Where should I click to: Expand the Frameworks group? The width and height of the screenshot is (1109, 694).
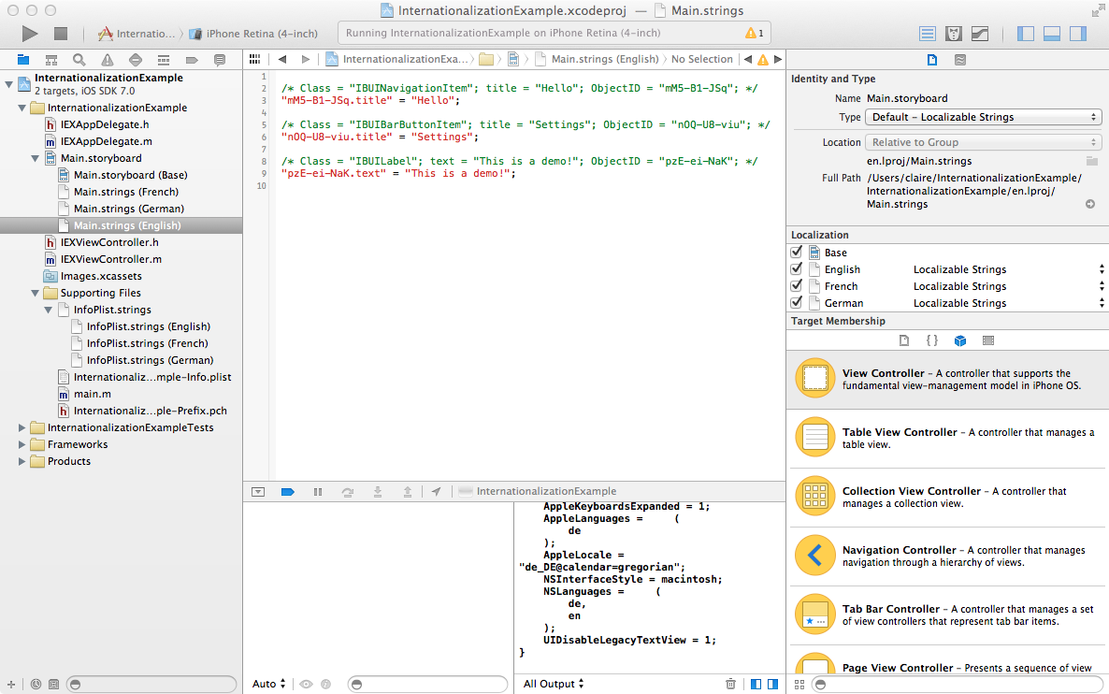tap(22, 444)
